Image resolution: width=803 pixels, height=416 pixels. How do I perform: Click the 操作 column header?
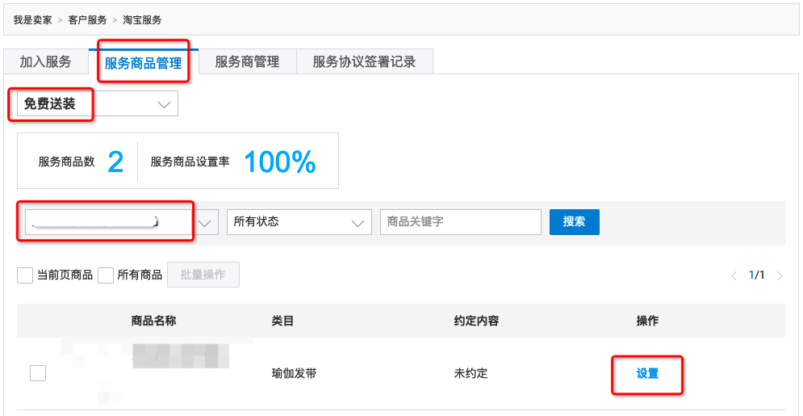(x=647, y=321)
